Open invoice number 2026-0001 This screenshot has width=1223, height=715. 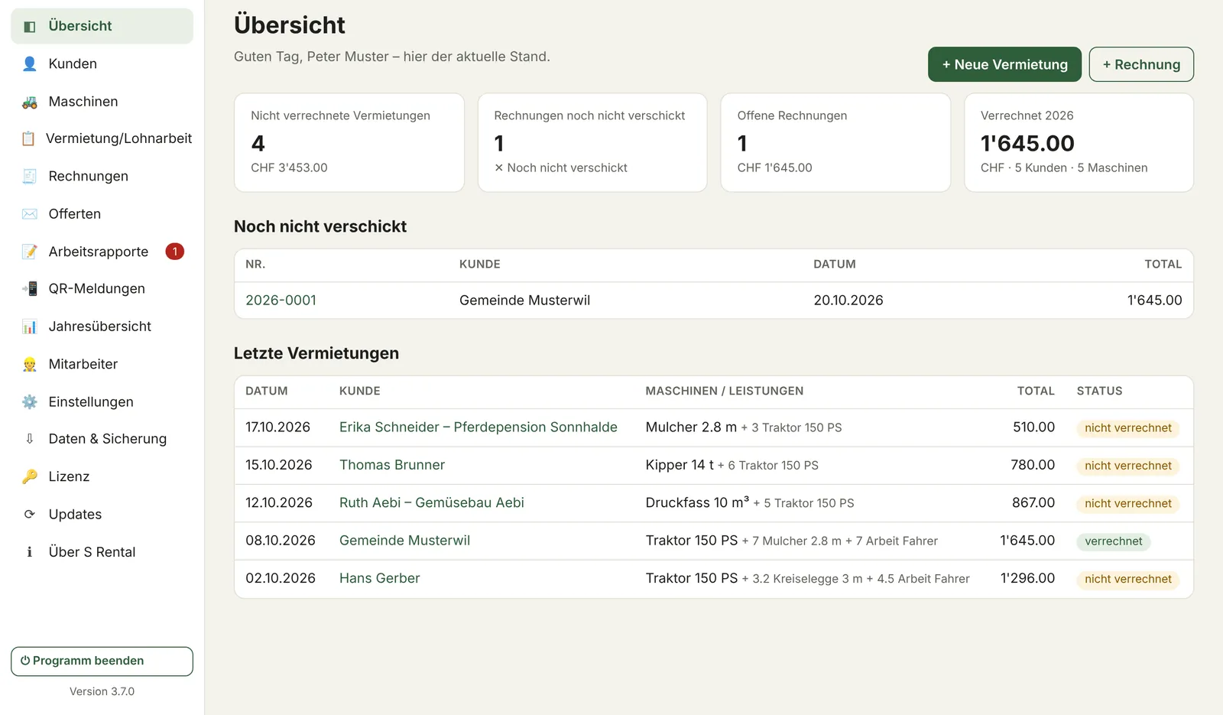tap(281, 301)
